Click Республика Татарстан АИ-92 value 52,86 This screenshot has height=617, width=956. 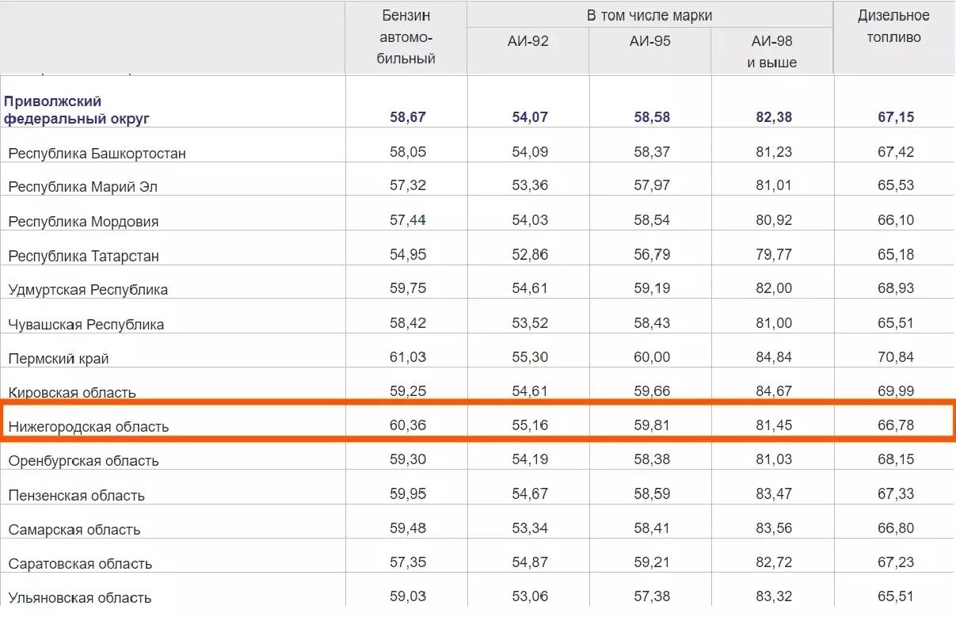click(529, 255)
